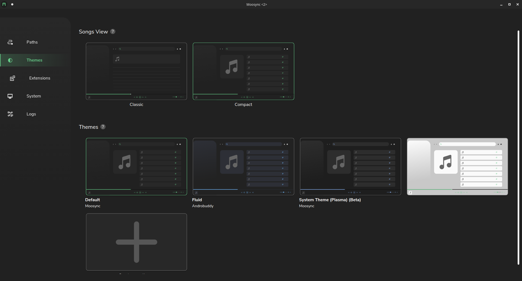Maximize the Moosync window
Image resolution: width=522 pixels, height=281 pixels.
[x=509, y=4]
